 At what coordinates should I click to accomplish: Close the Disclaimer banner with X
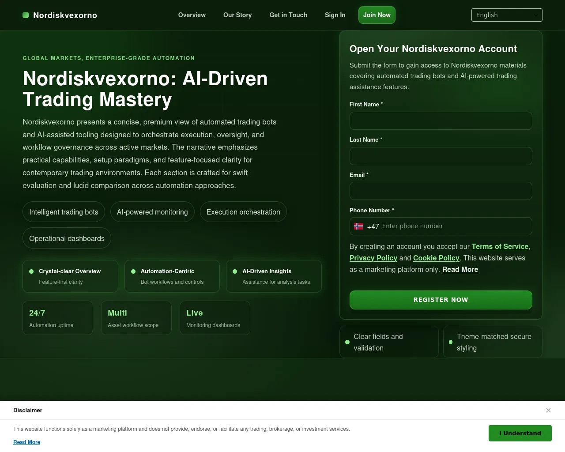coord(548,410)
